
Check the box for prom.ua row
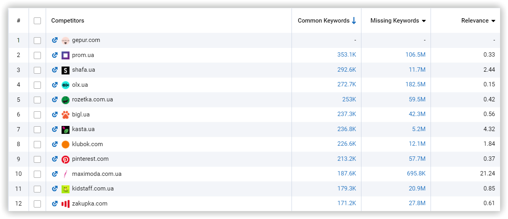pyautogui.click(x=37, y=55)
